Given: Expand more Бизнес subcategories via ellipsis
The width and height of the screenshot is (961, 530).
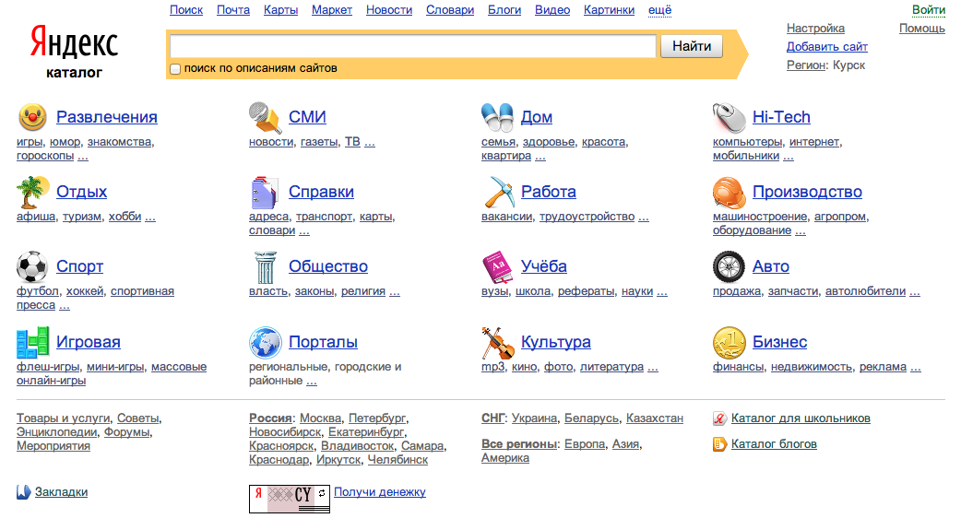Looking at the screenshot, I should 916,367.
